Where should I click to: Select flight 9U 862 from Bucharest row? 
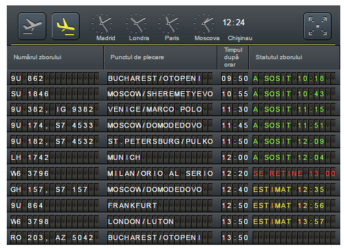[174, 78]
